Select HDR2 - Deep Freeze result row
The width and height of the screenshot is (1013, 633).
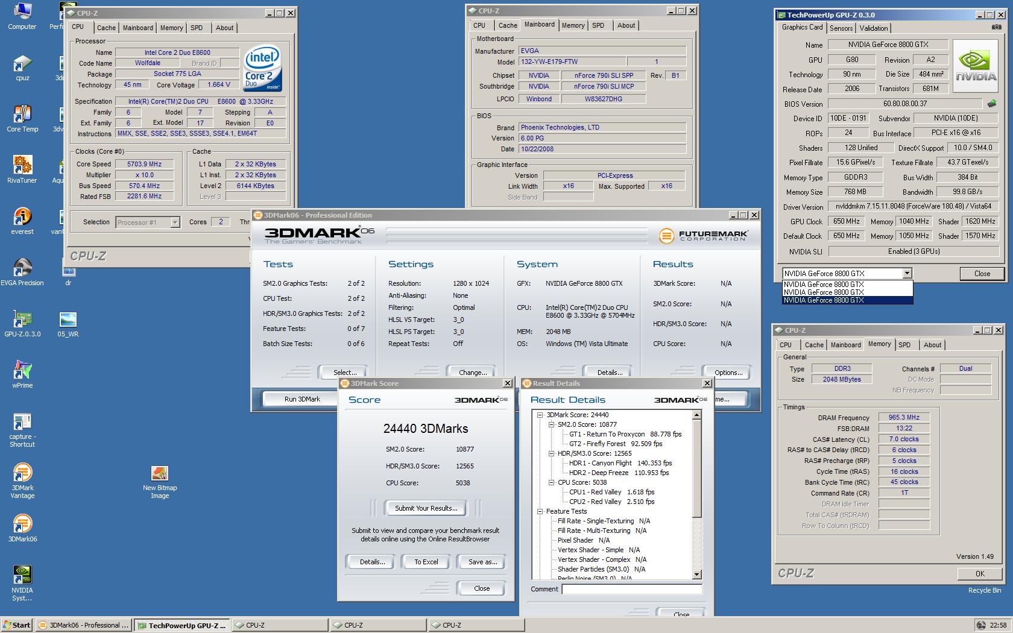[x=619, y=473]
